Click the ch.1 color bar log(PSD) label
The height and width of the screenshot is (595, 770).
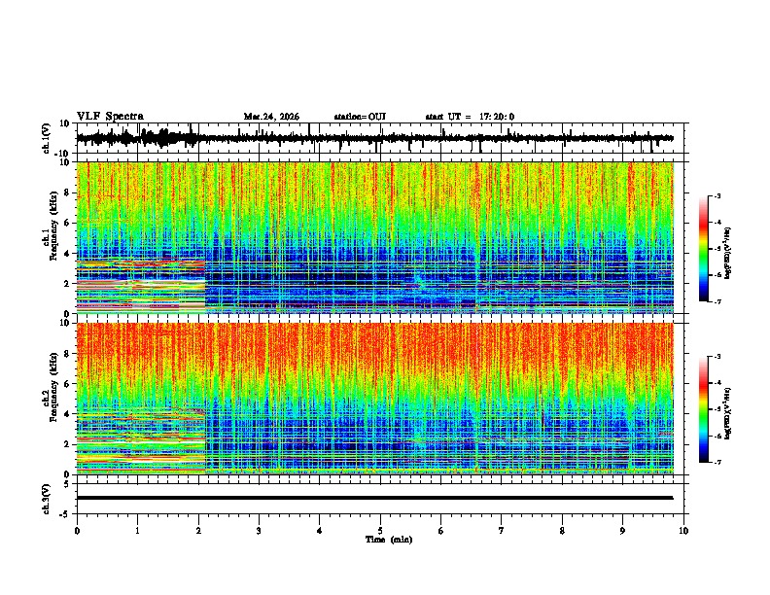point(728,254)
